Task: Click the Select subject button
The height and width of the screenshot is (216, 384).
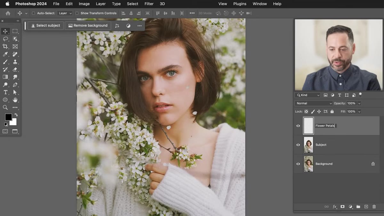Action: [46, 26]
